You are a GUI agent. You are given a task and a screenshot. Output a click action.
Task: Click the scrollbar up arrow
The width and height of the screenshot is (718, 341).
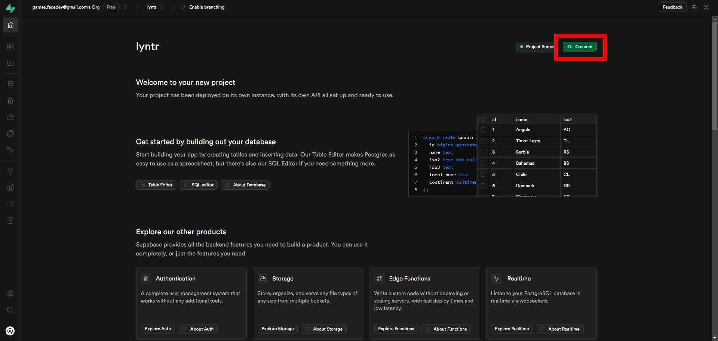point(715,19)
